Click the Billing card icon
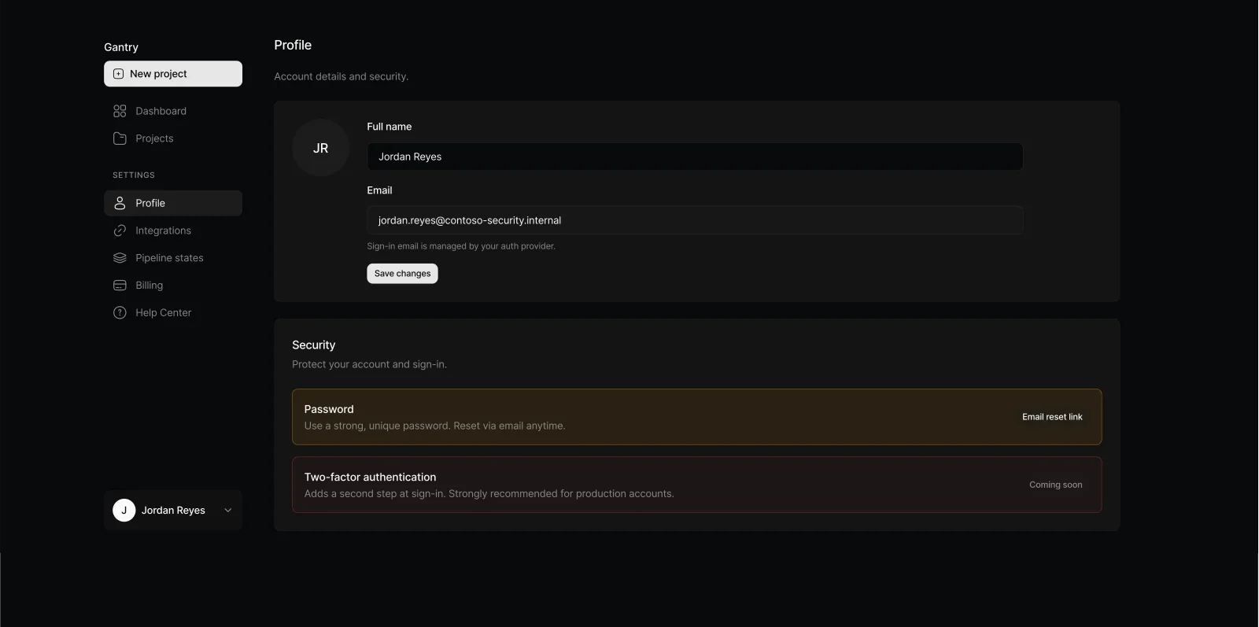 120,286
